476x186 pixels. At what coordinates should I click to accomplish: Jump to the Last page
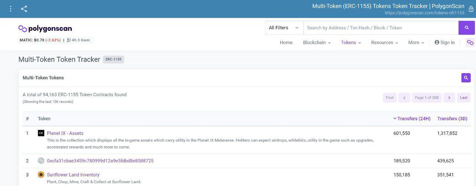click(464, 97)
